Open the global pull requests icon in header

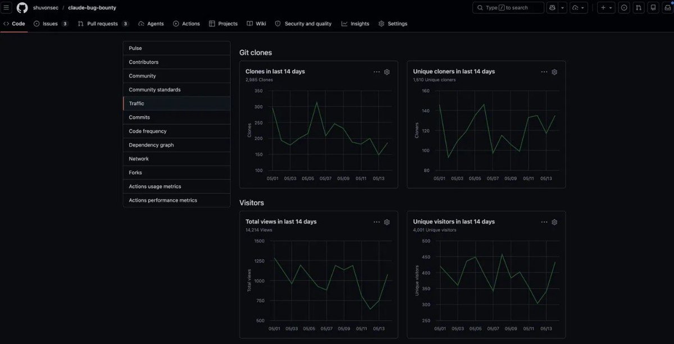coord(639,8)
